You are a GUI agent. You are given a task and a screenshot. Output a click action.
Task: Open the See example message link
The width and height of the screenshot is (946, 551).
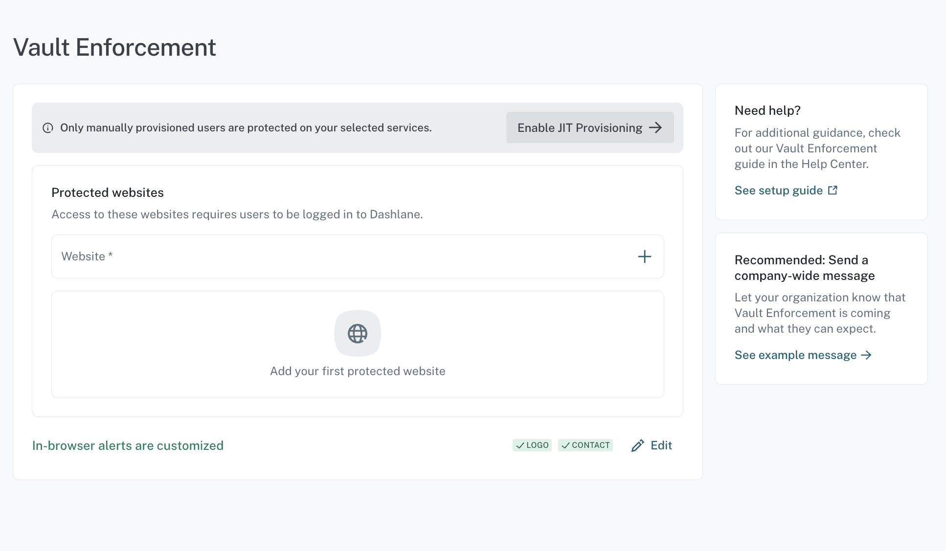[x=803, y=355]
